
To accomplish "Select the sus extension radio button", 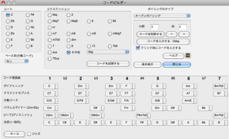I will [49, 52].
